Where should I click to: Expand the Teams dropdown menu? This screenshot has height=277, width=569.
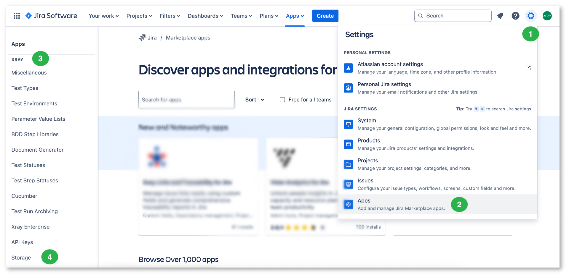242,16
